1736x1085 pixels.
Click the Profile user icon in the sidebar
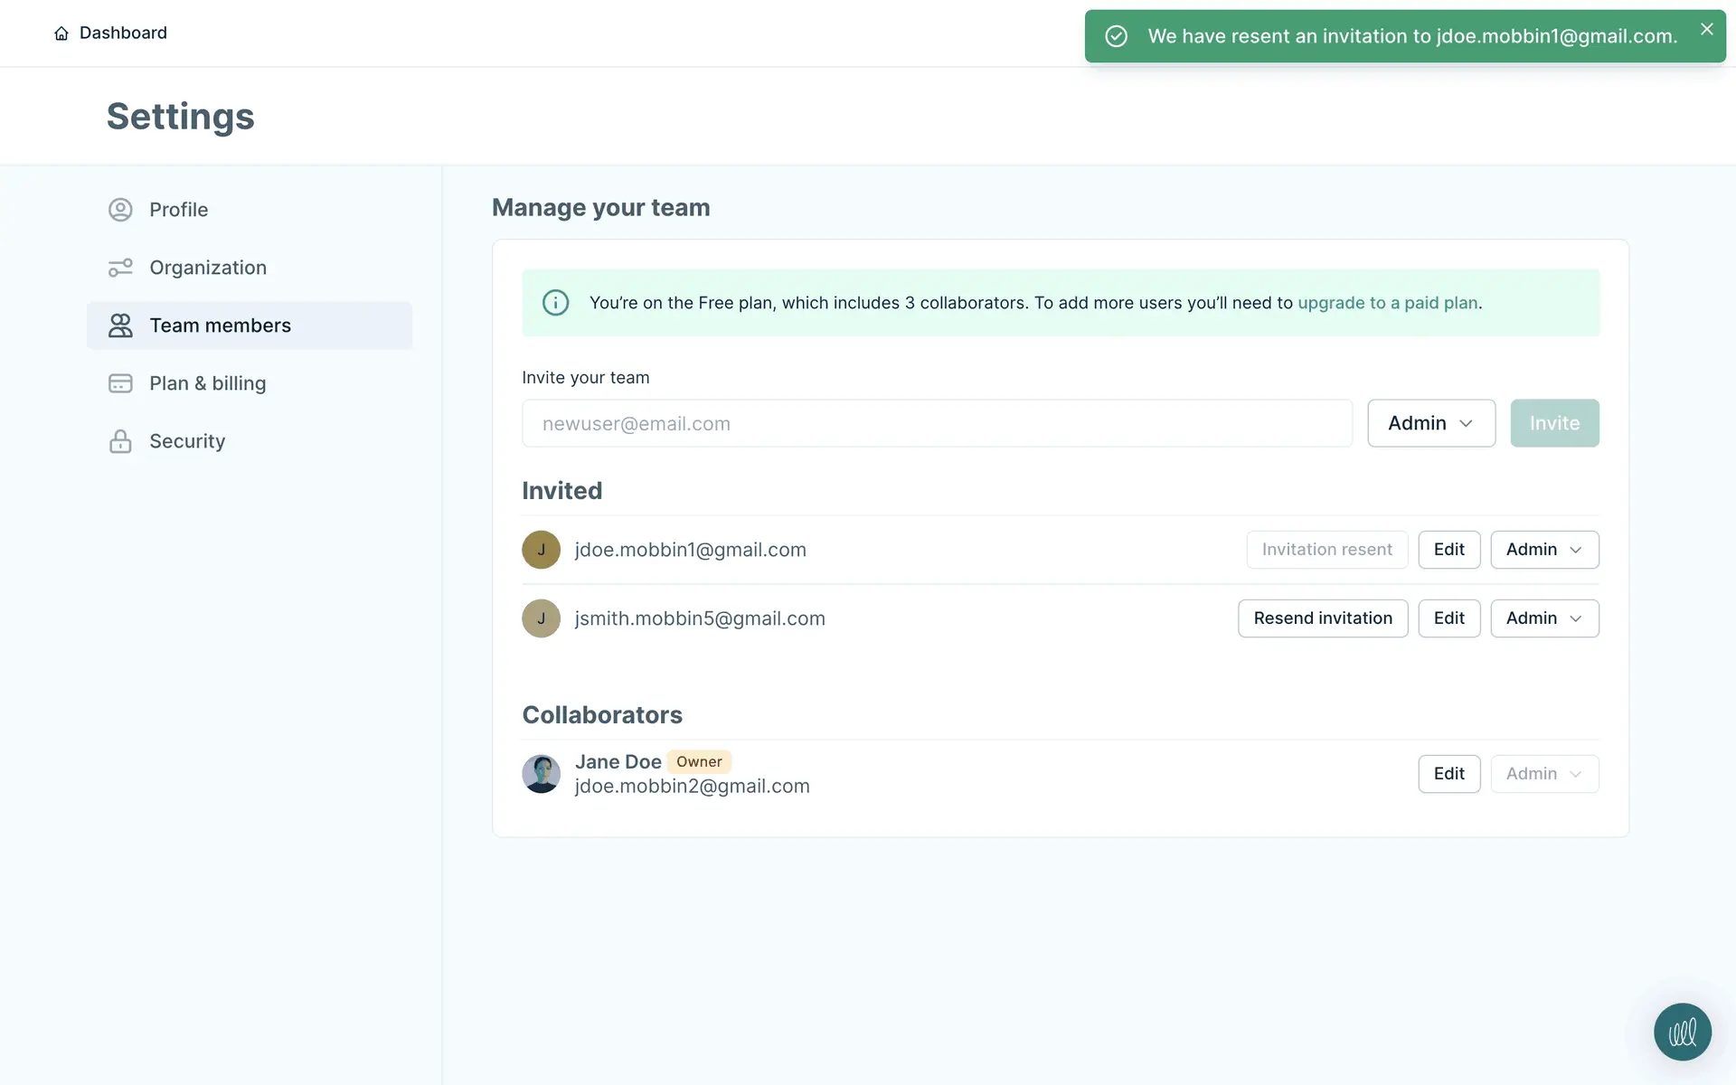pos(120,210)
